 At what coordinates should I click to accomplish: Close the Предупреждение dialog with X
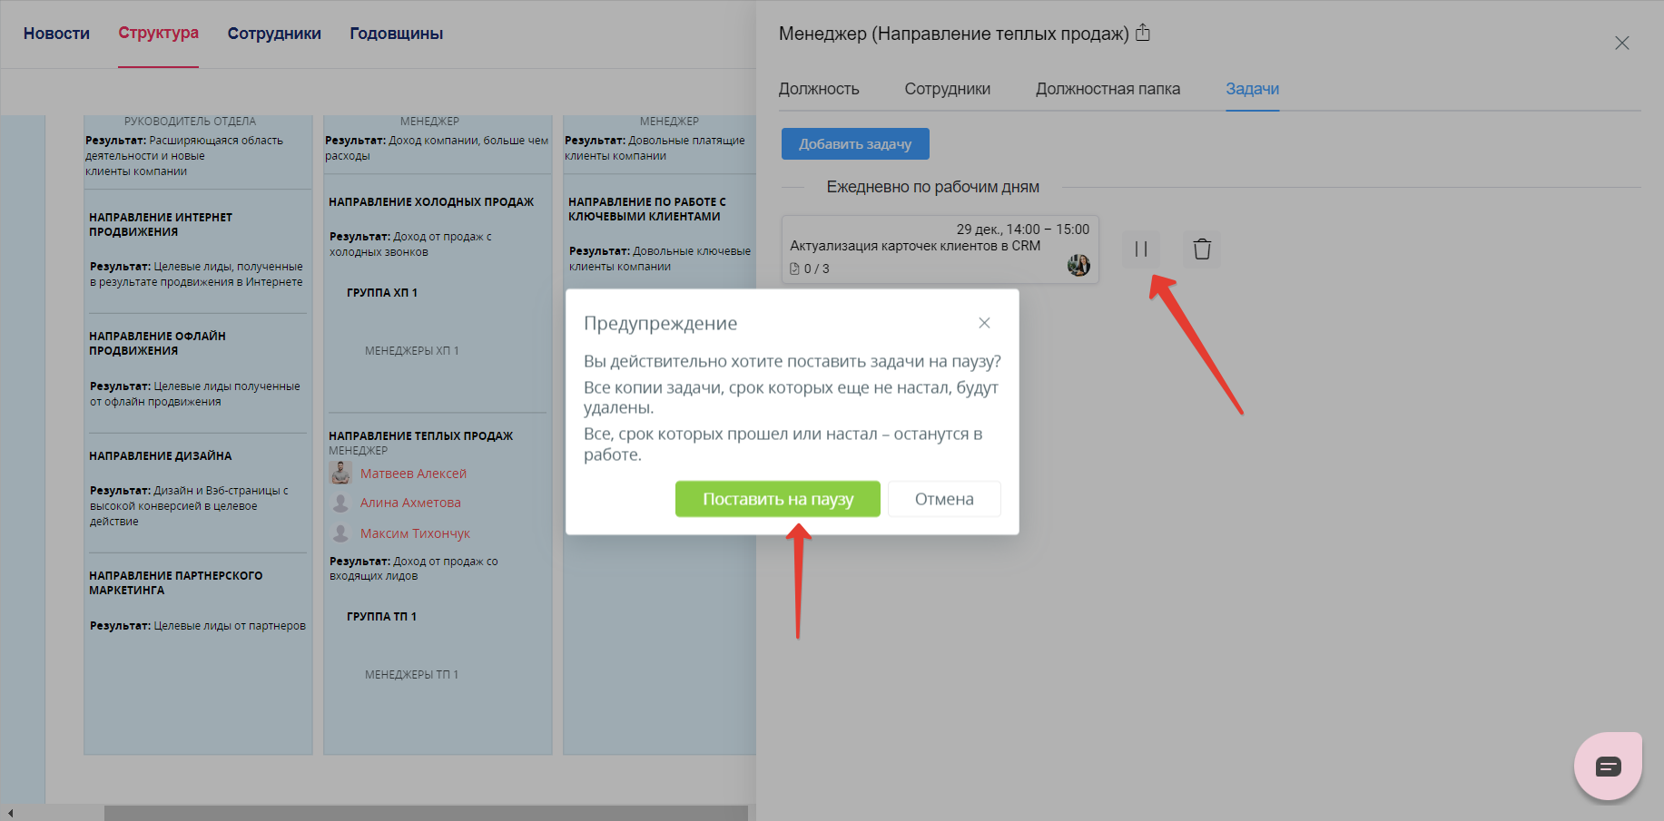click(x=984, y=323)
